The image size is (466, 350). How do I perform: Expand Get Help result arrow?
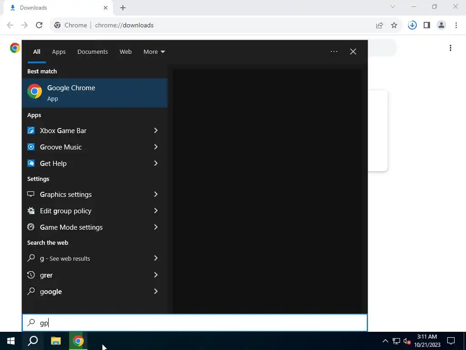(x=156, y=163)
